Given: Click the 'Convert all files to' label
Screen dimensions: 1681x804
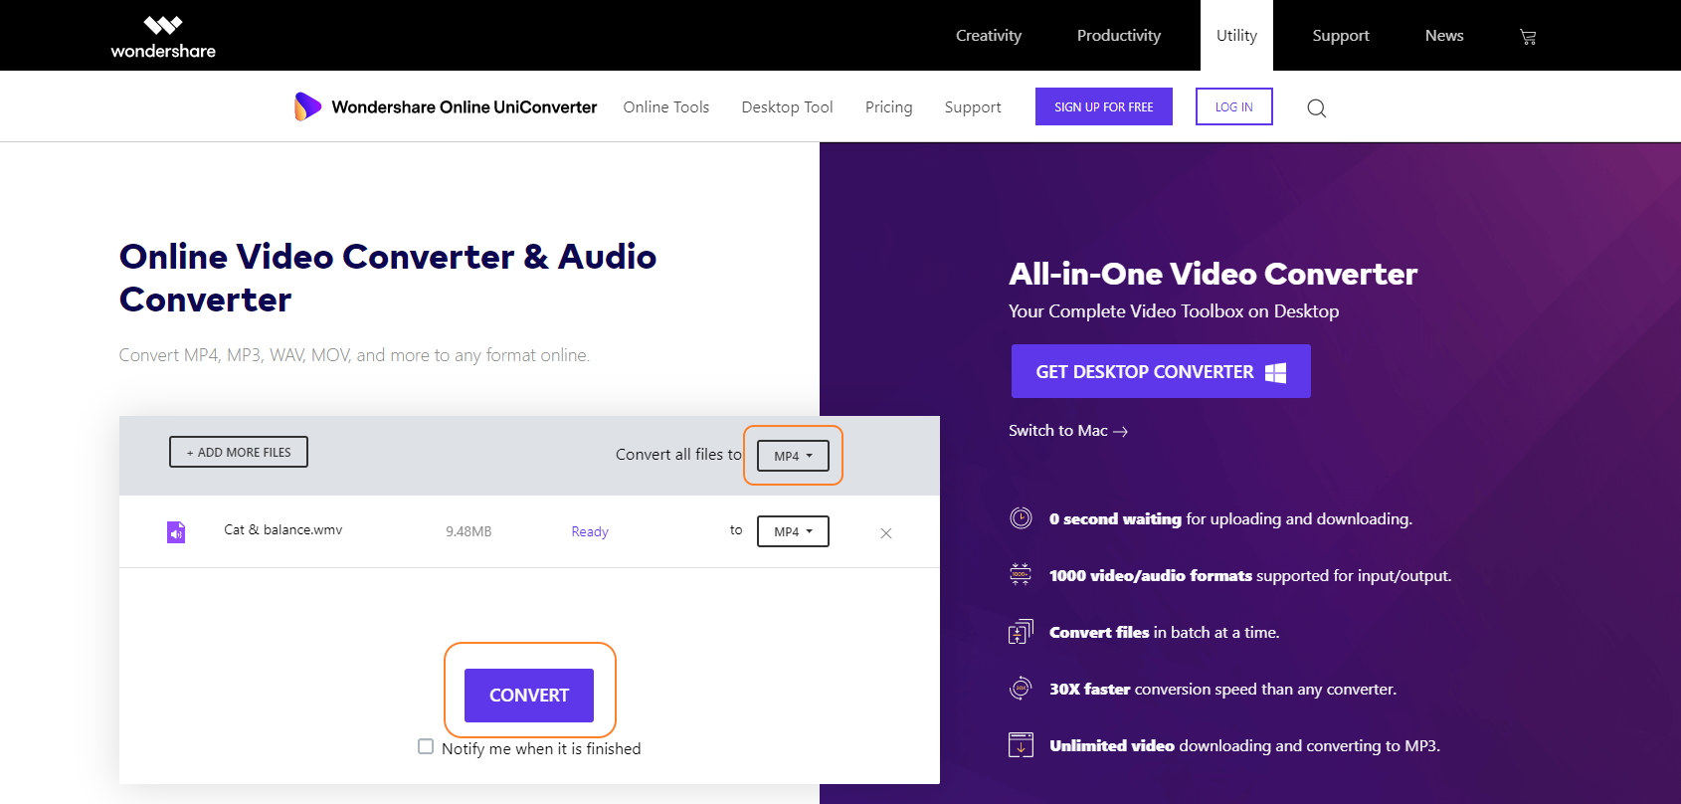Looking at the screenshot, I should pos(678,454).
